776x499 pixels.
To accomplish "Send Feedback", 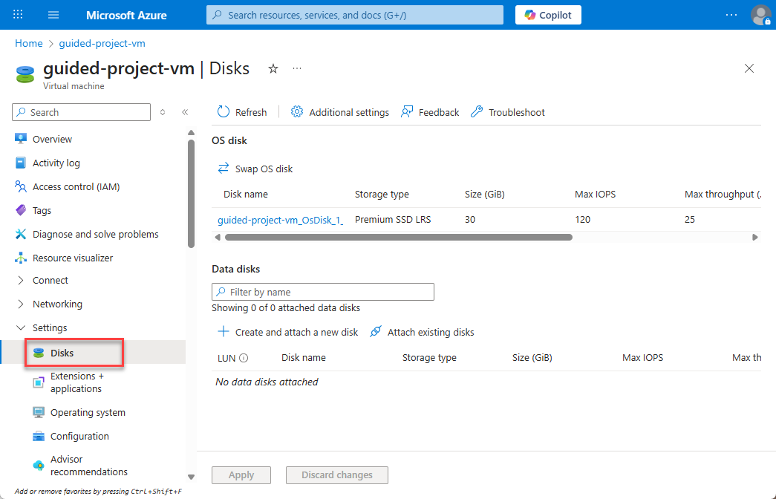I will pyautogui.click(x=429, y=112).
